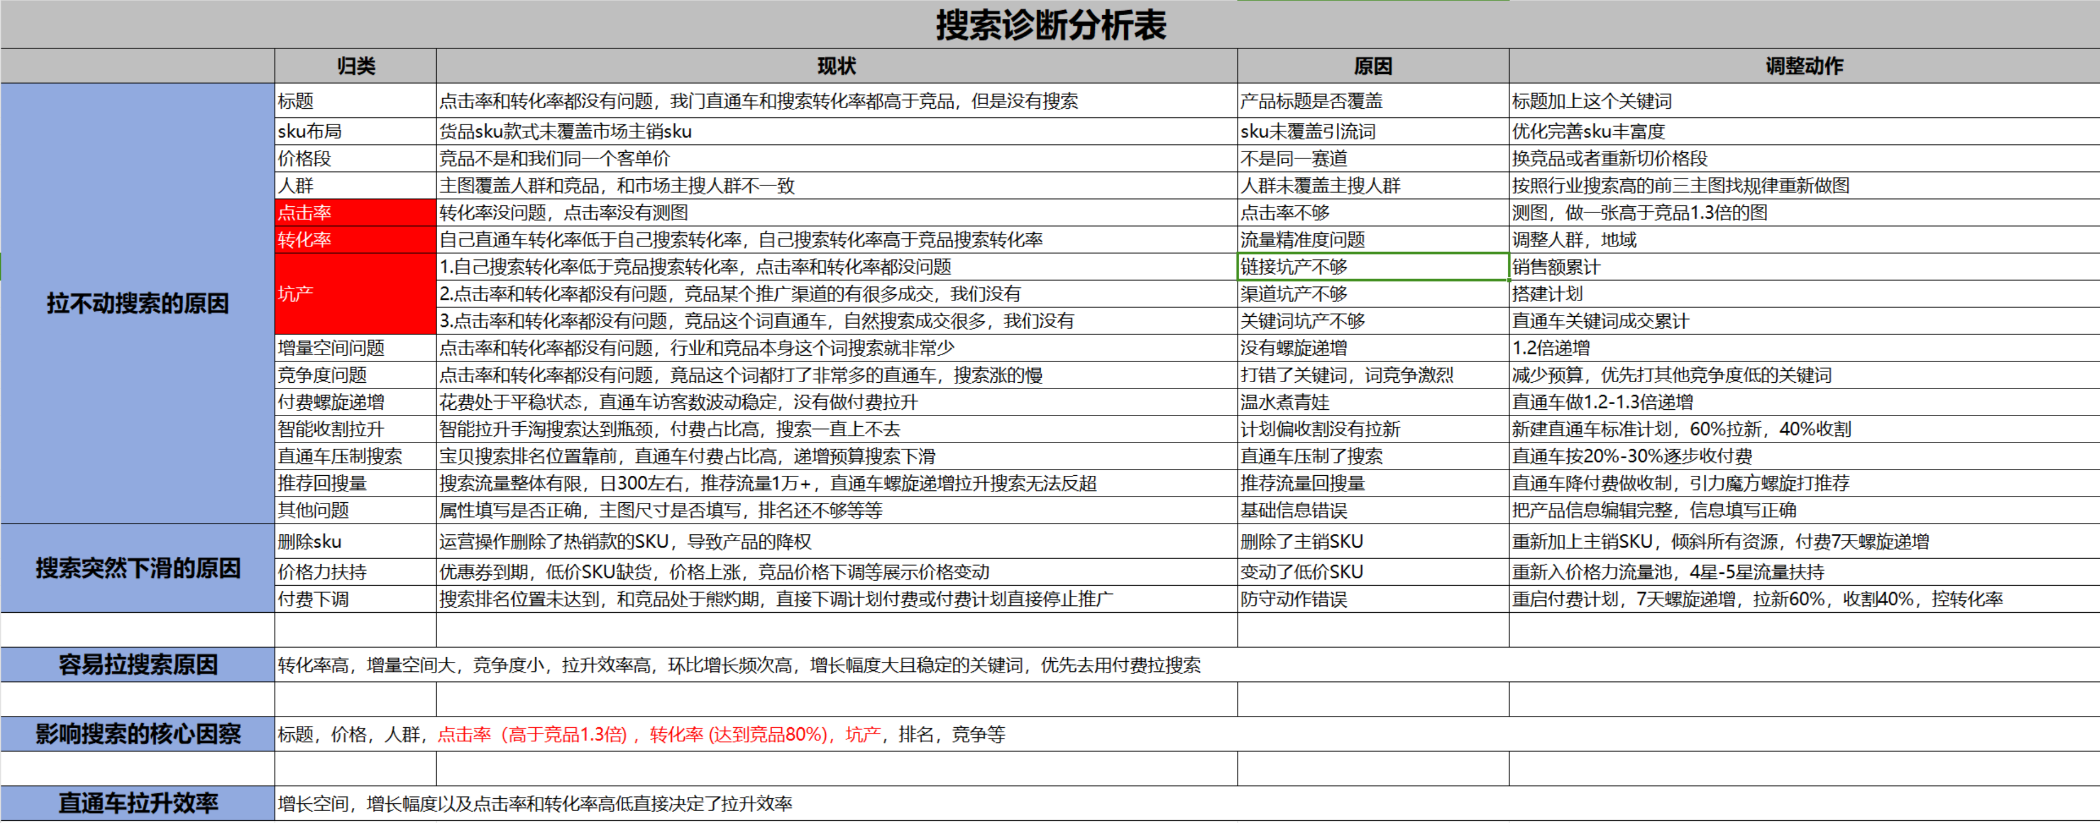Click the 产品标题是否覆盖 cell

click(1373, 101)
